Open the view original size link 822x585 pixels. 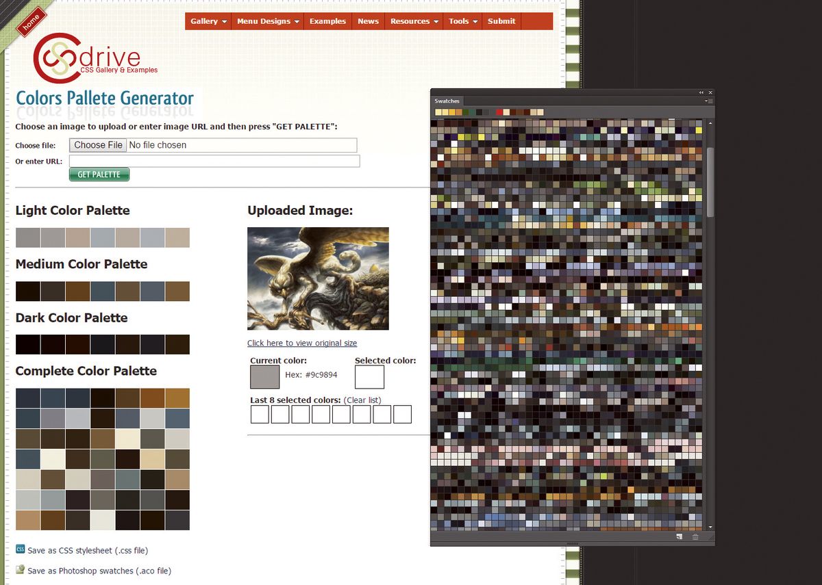pyautogui.click(x=301, y=343)
